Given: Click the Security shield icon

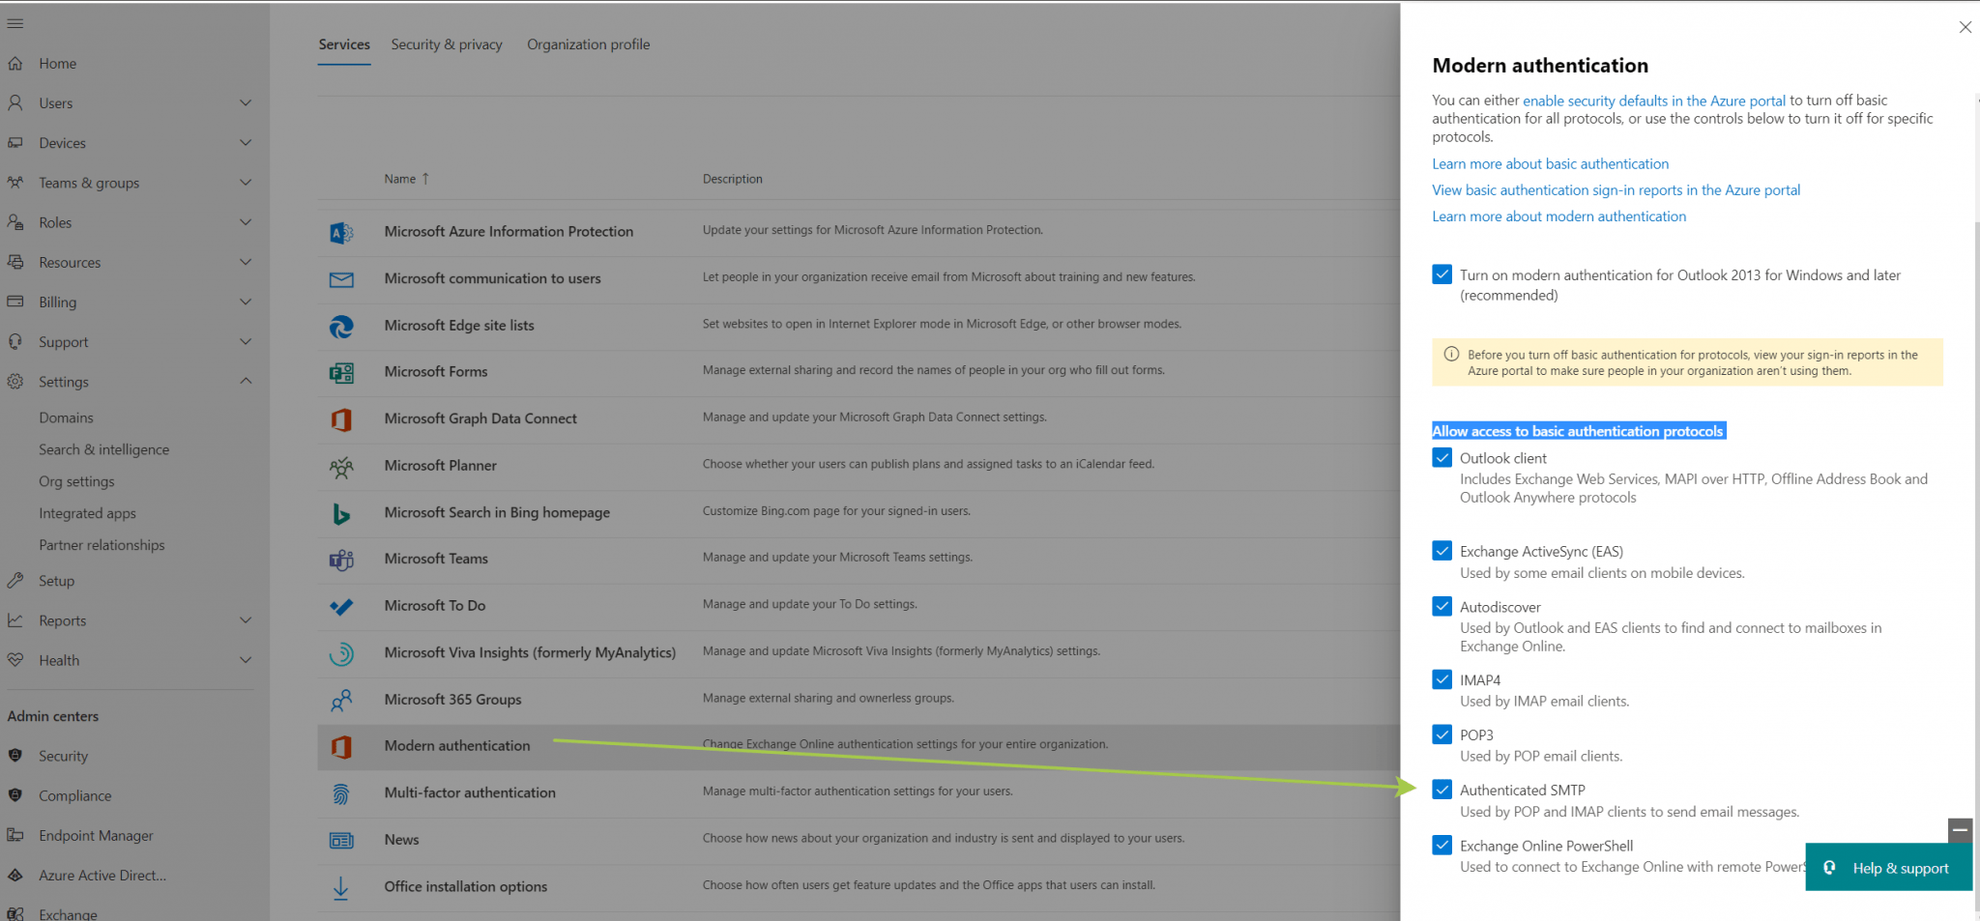Looking at the screenshot, I should click(x=15, y=756).
